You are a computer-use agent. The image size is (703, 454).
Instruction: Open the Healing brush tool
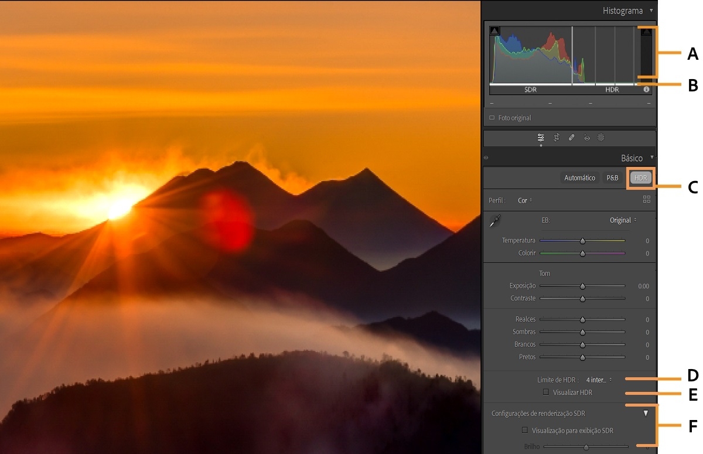(x=572, y=137)
